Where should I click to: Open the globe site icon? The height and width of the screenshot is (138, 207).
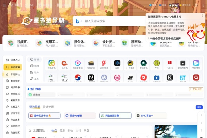point(104,78)
